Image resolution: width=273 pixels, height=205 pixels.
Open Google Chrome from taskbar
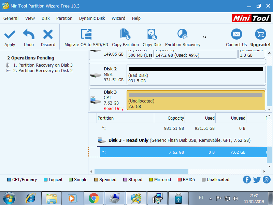(94, 198)
